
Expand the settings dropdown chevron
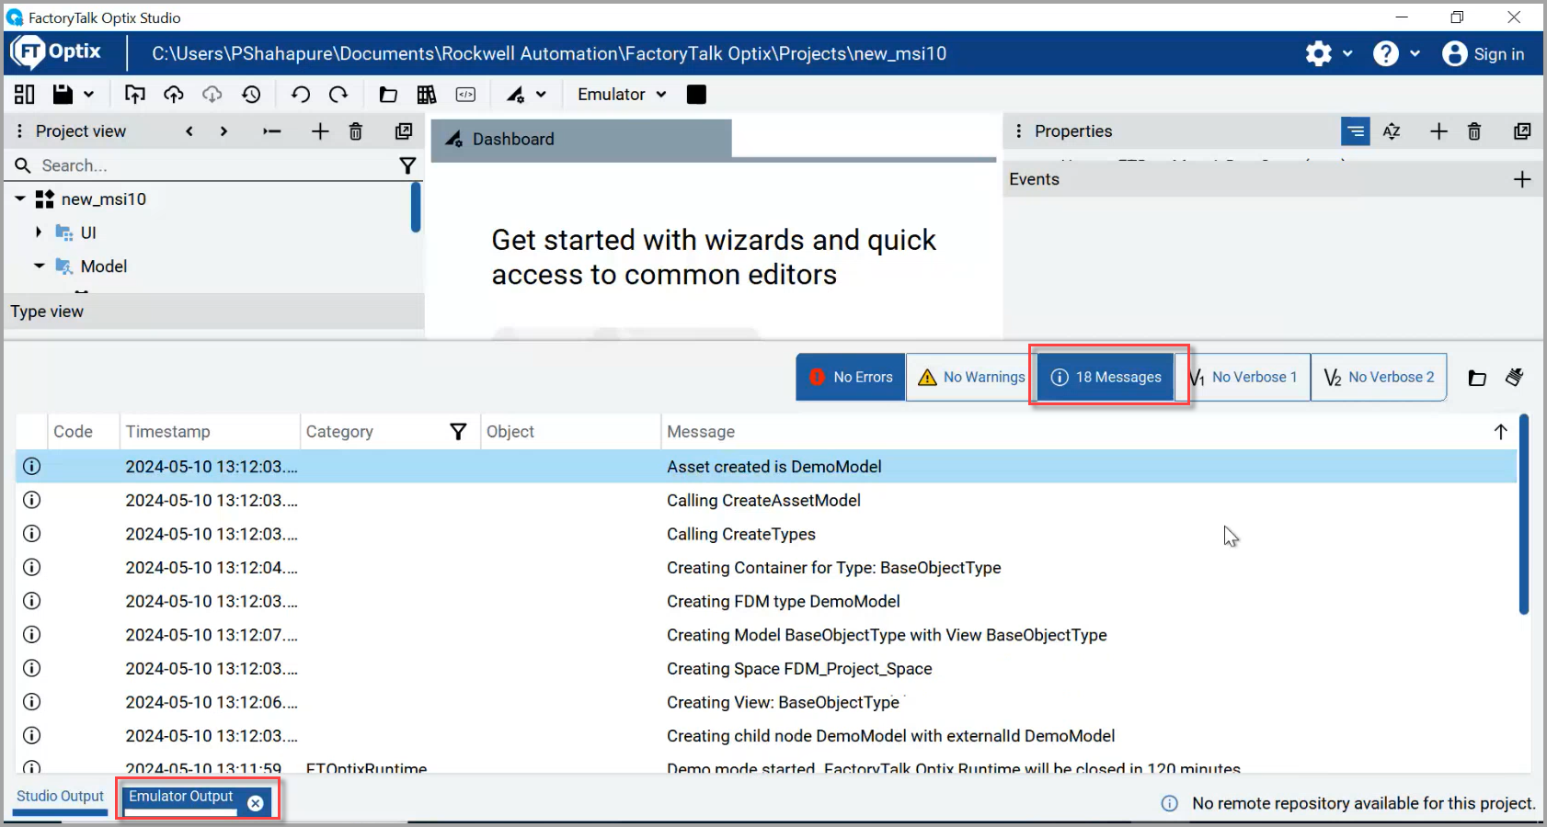(1347, 54)
